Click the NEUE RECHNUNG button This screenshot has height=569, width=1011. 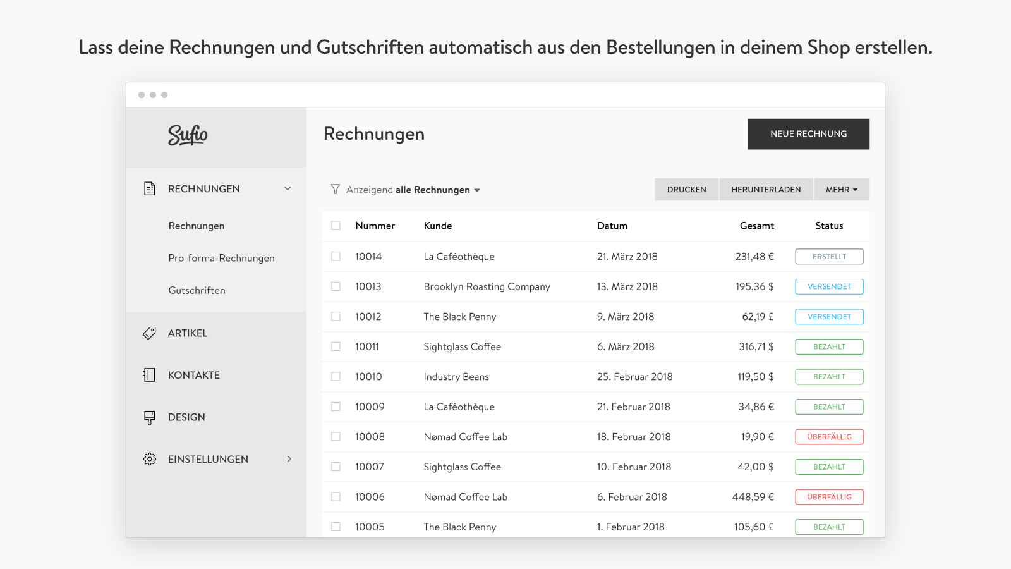coord(809,134)
